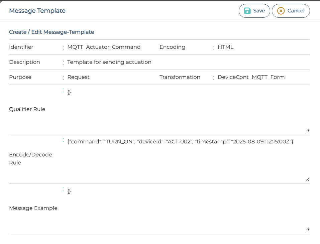320x244 pixels.
Task: Grab the Qualifier Rule resize handle
Action: click(307, 130)
